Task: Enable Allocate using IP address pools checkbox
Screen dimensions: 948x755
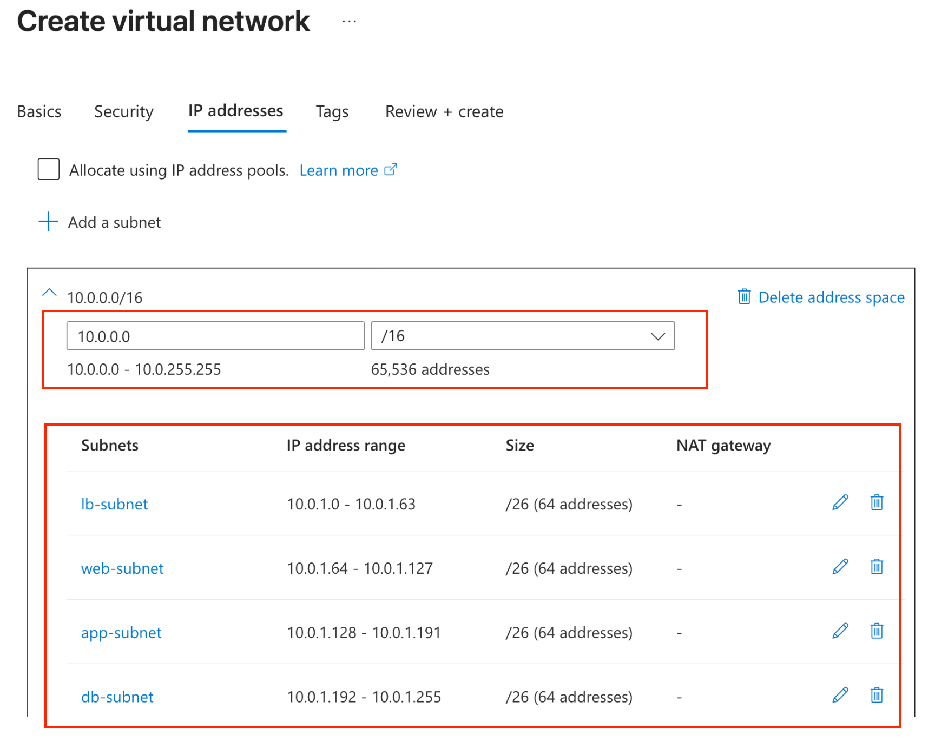Action: click(x=49, y=169)
